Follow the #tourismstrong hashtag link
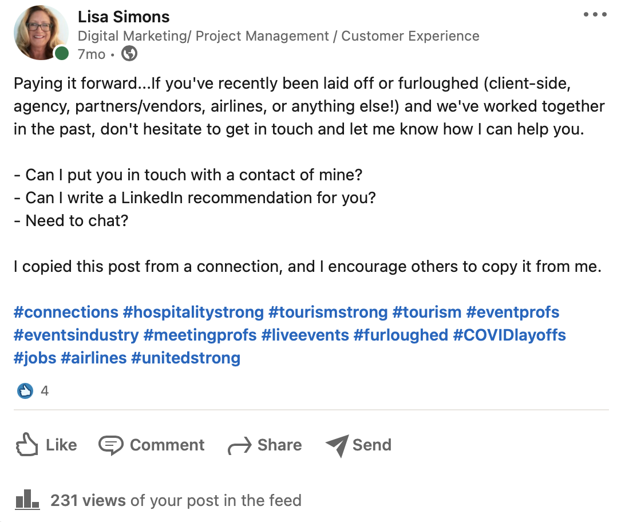The height and width of the screenshot is (522, 617). (x=328, y=313)
